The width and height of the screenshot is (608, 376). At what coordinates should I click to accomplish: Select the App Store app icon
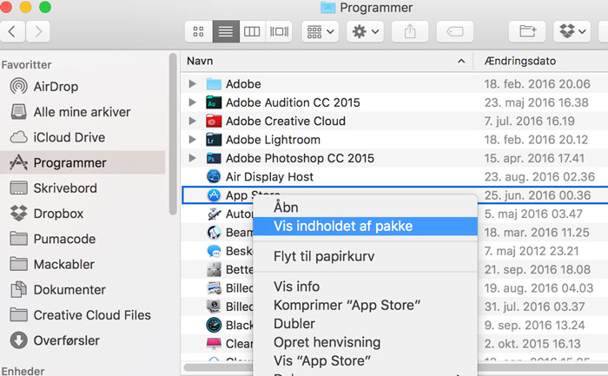214,195
